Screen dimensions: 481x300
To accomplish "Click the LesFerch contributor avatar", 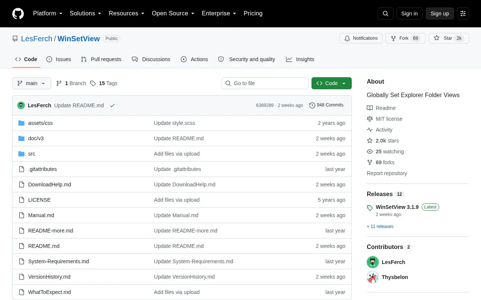I will (373, 262).
